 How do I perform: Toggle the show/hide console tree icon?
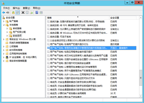point(18,12)
